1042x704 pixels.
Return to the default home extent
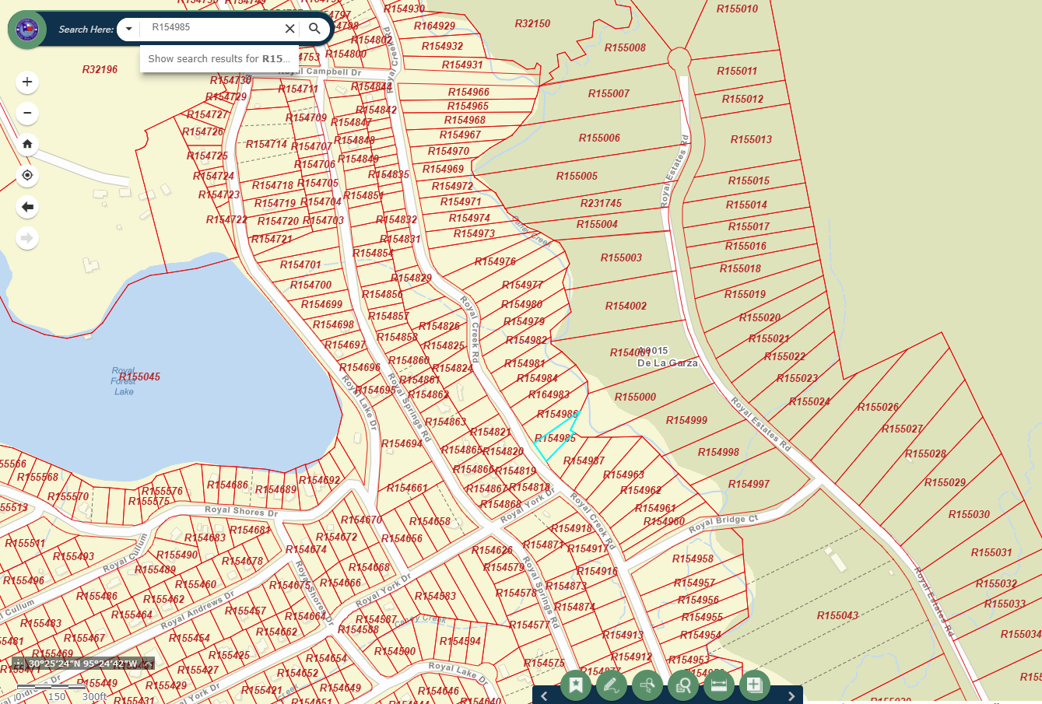pos(27,144)
